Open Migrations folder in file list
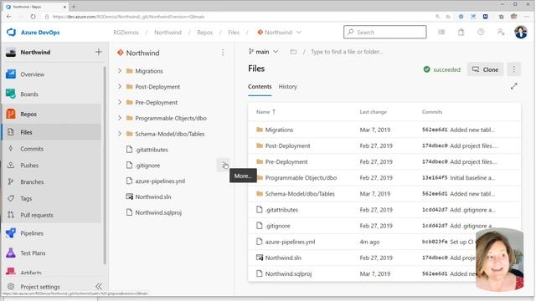Screen dimensions: 536x301 pyautogui.click(x=279, y=130)
